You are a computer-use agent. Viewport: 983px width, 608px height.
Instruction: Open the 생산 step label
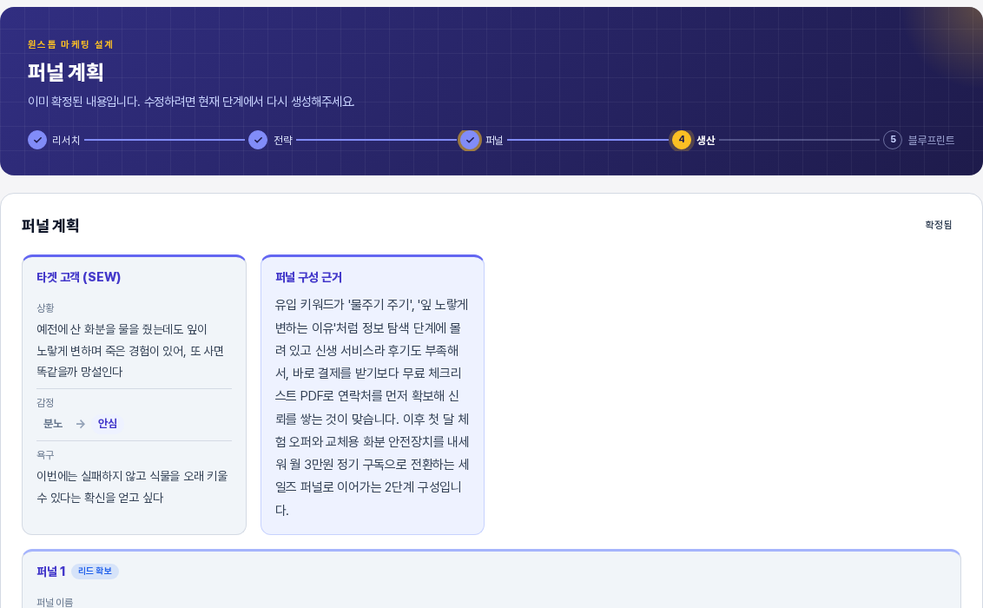point(706,141)
